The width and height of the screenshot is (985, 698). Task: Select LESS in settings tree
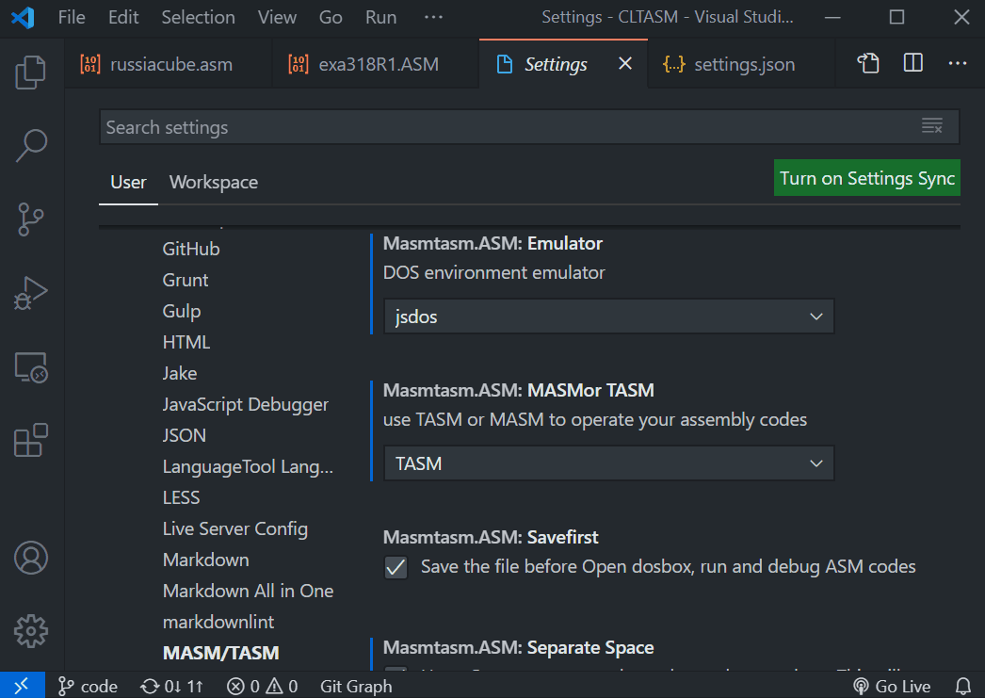181,497
